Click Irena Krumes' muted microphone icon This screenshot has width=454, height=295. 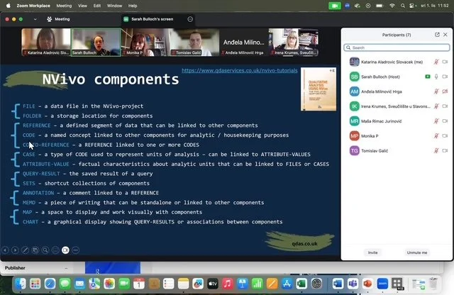pos(436,106)
